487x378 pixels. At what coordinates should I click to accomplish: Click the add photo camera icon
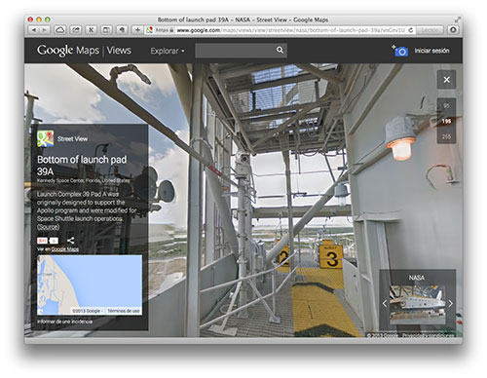[400, 51]
